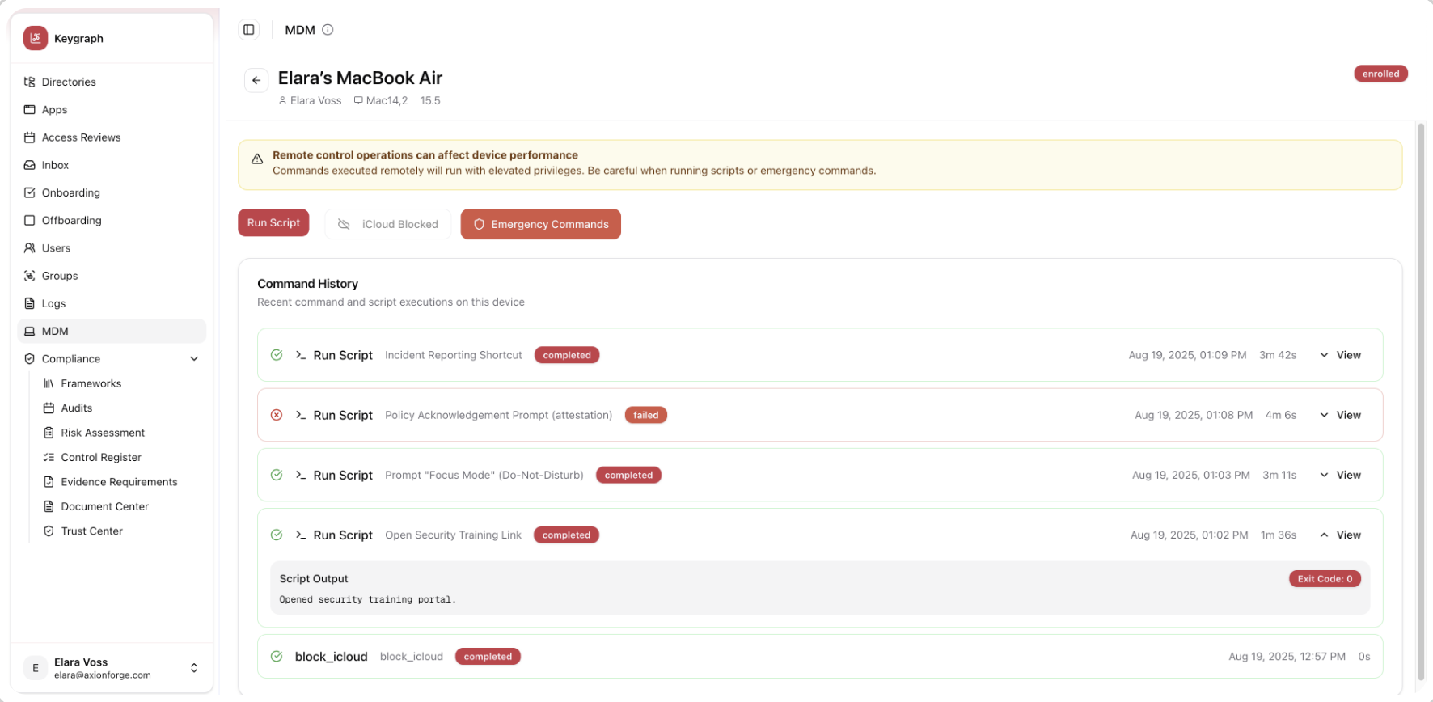The width and height of the screenshot is (1433, 702).
Task: Click the Audits calendar icon
Action: click(49, 408)
